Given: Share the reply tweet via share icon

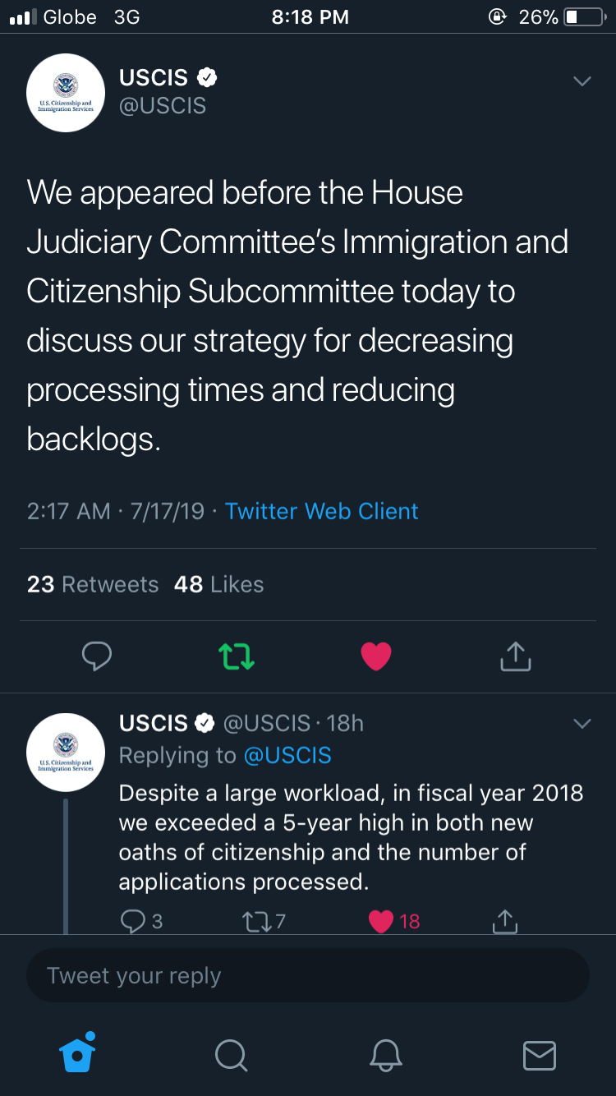Looking at the screenshot, I should click(505, 921).
